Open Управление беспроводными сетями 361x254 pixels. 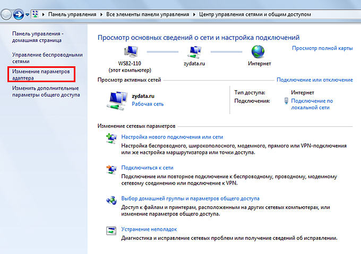point(47,58)
